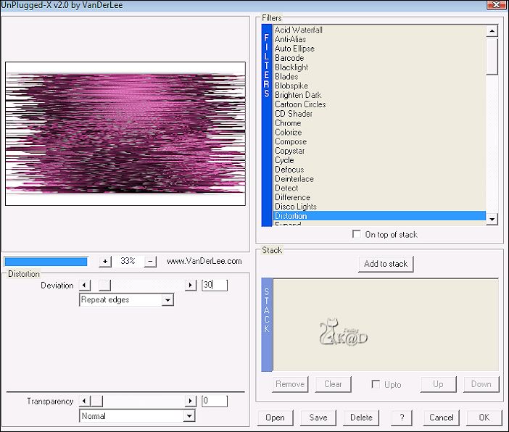Close the UnPlugged-X window
509x432 pixels.
(x=497, y=5)
